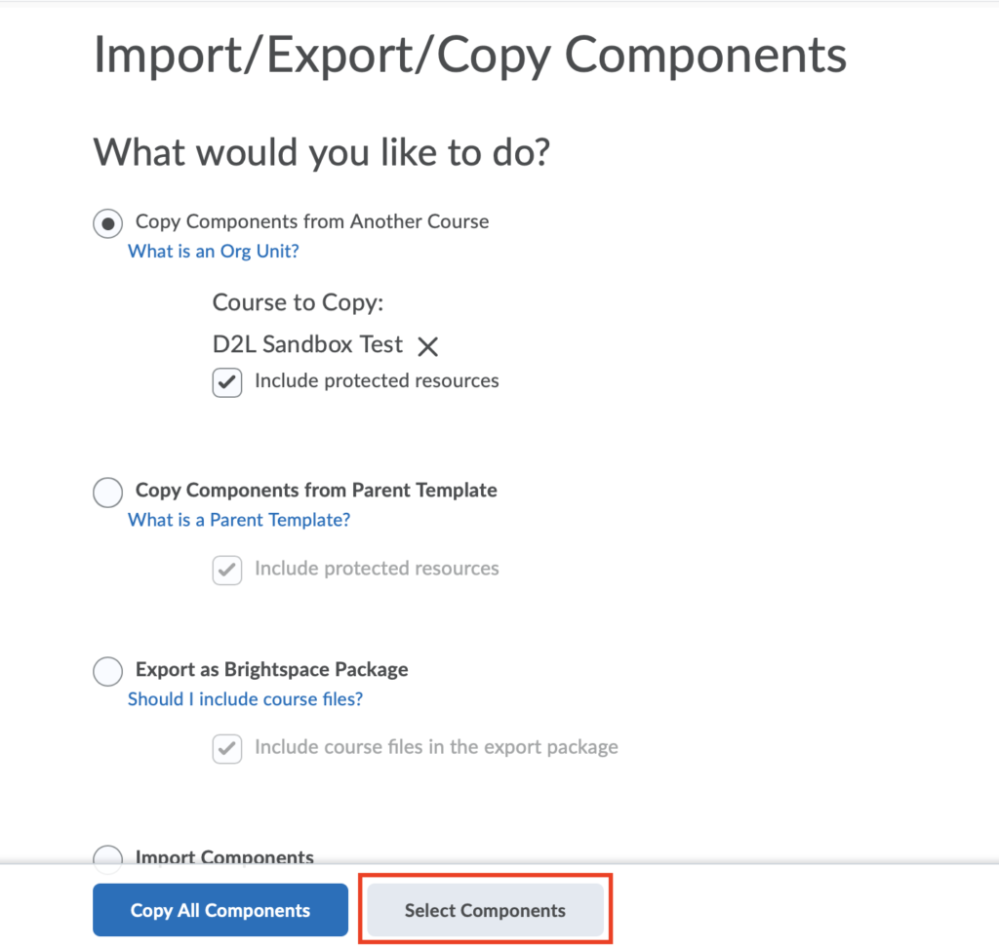
Task: Toggle the greyed Include protected resources checkbox
Action: (x=226, y=570)
